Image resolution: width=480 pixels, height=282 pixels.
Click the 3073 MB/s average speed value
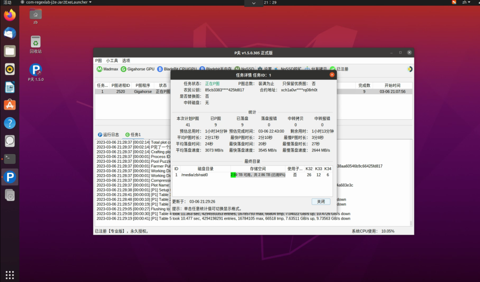[215, 150]
